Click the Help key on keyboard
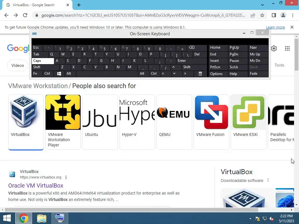Viewport: 299px width, 224px height. [238, 74]
